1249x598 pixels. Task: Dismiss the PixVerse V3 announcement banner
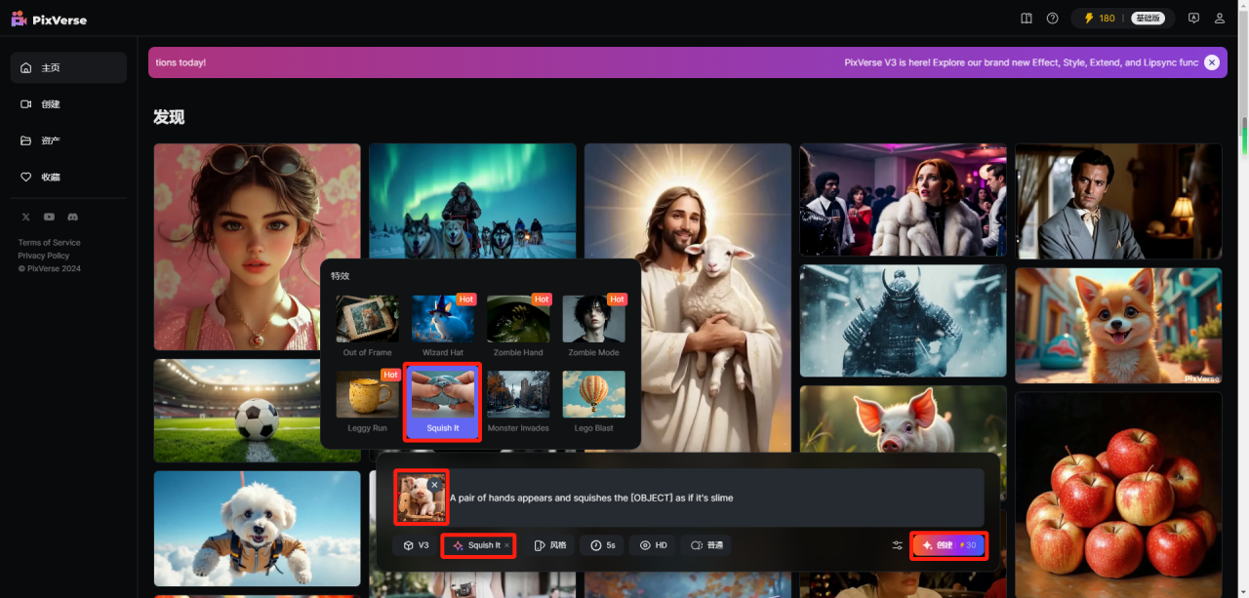click(x=1211, y=62)
